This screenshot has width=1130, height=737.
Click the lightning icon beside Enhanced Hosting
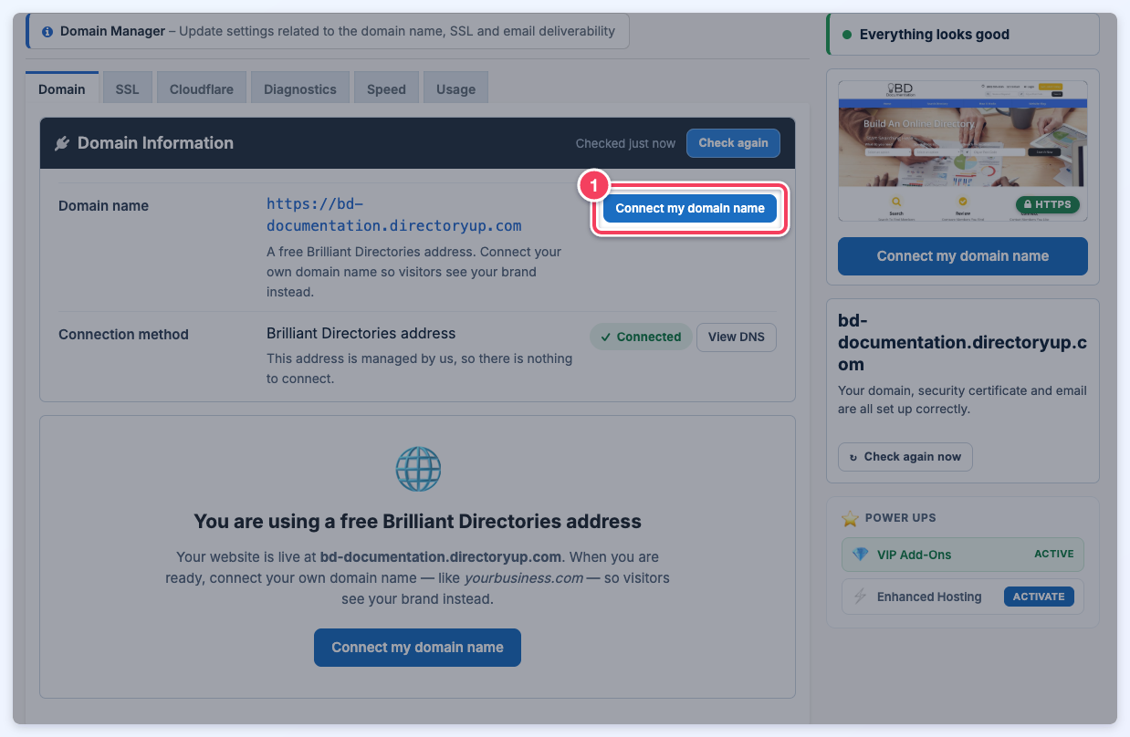(860, 597)
